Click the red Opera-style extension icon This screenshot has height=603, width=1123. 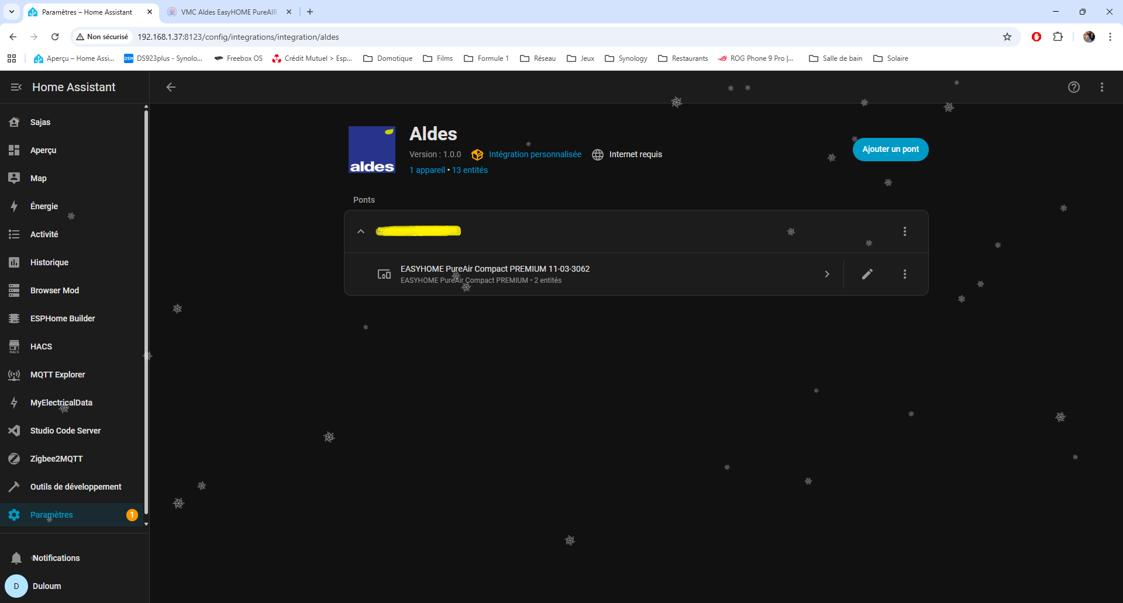coord(1036,37)
